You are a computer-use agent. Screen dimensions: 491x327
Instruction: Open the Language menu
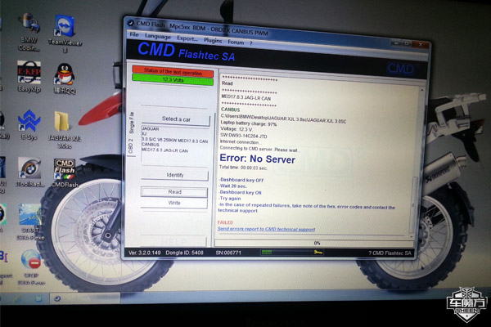click(157, 37)
